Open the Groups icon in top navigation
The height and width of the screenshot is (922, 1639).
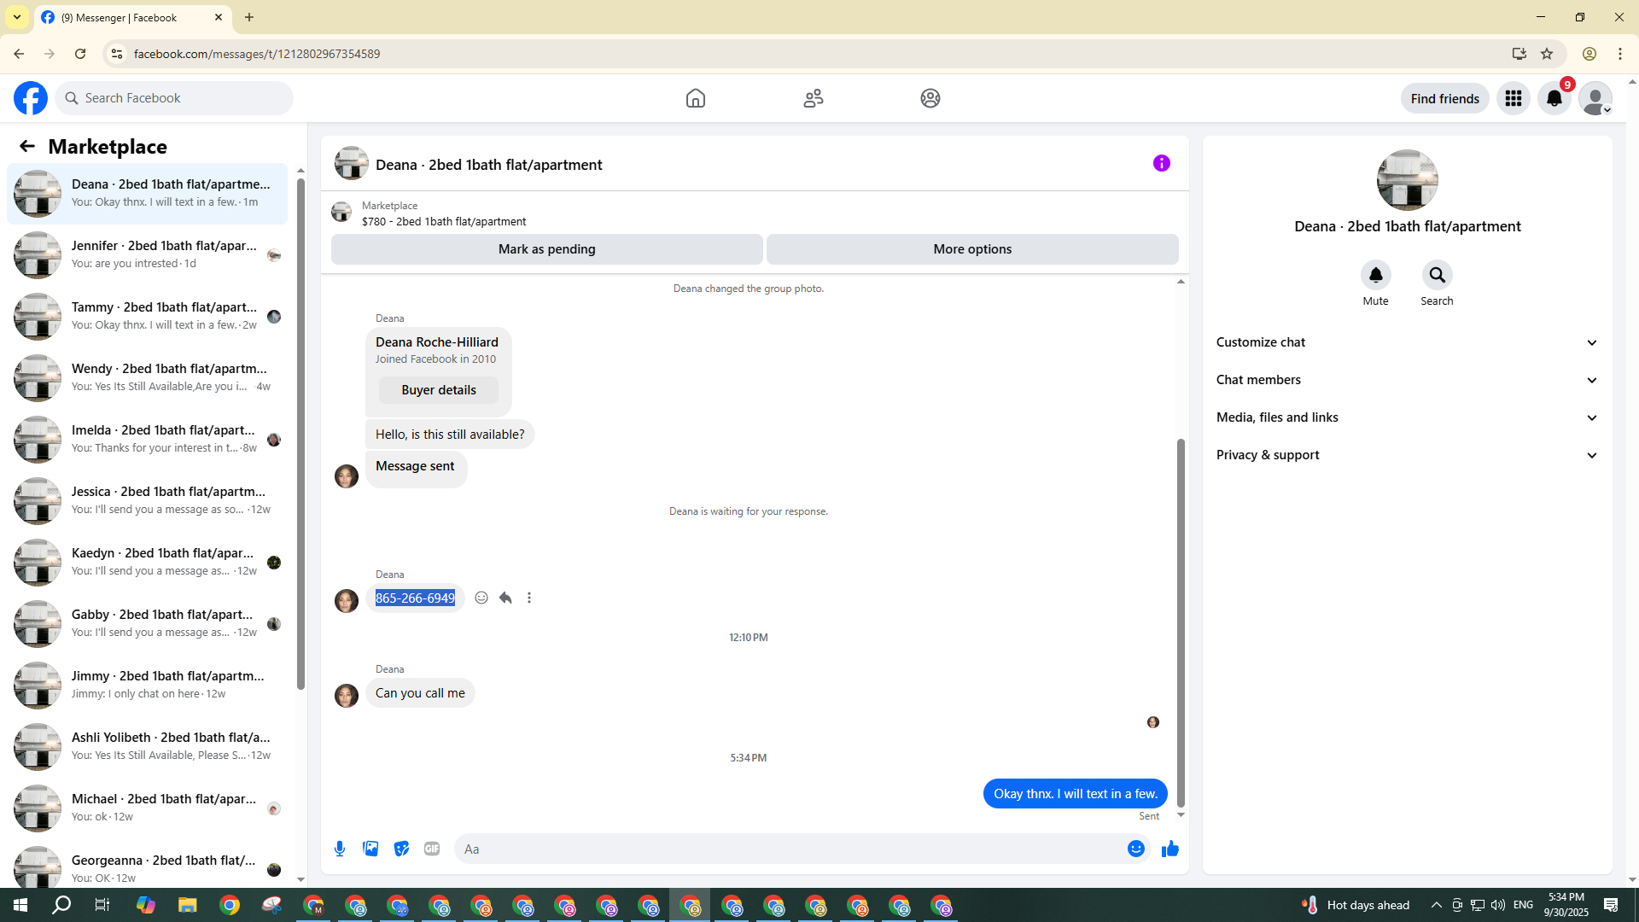pyautogui.click(x=930, y=98)
